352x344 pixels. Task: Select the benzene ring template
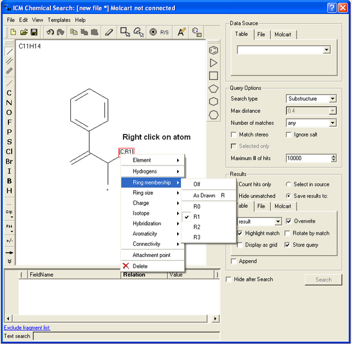(x=213, y=50)
